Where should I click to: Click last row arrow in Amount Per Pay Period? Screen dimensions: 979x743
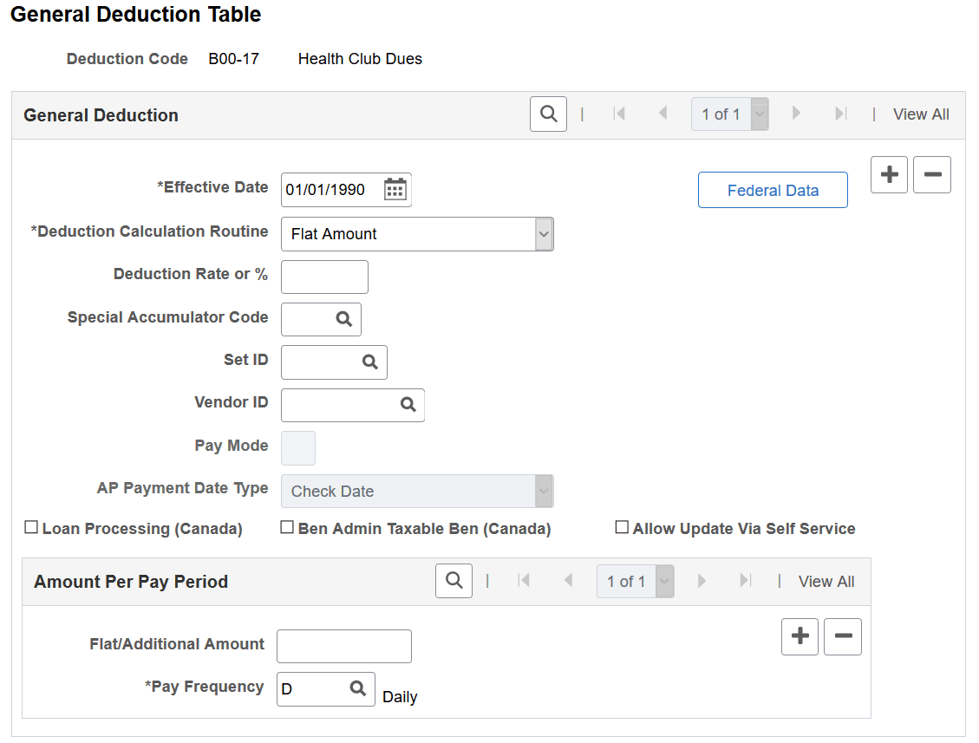tap(745, 581)
